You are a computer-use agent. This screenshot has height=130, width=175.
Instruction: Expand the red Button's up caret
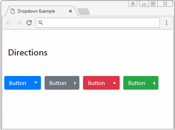point(115,83)
